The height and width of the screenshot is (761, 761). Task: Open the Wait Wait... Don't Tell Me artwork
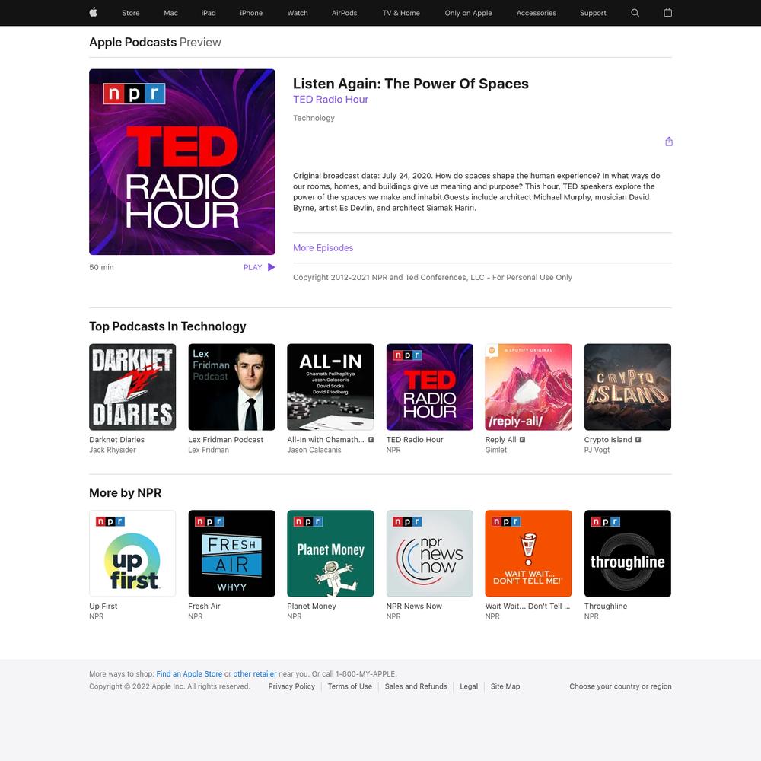(529, 553)
